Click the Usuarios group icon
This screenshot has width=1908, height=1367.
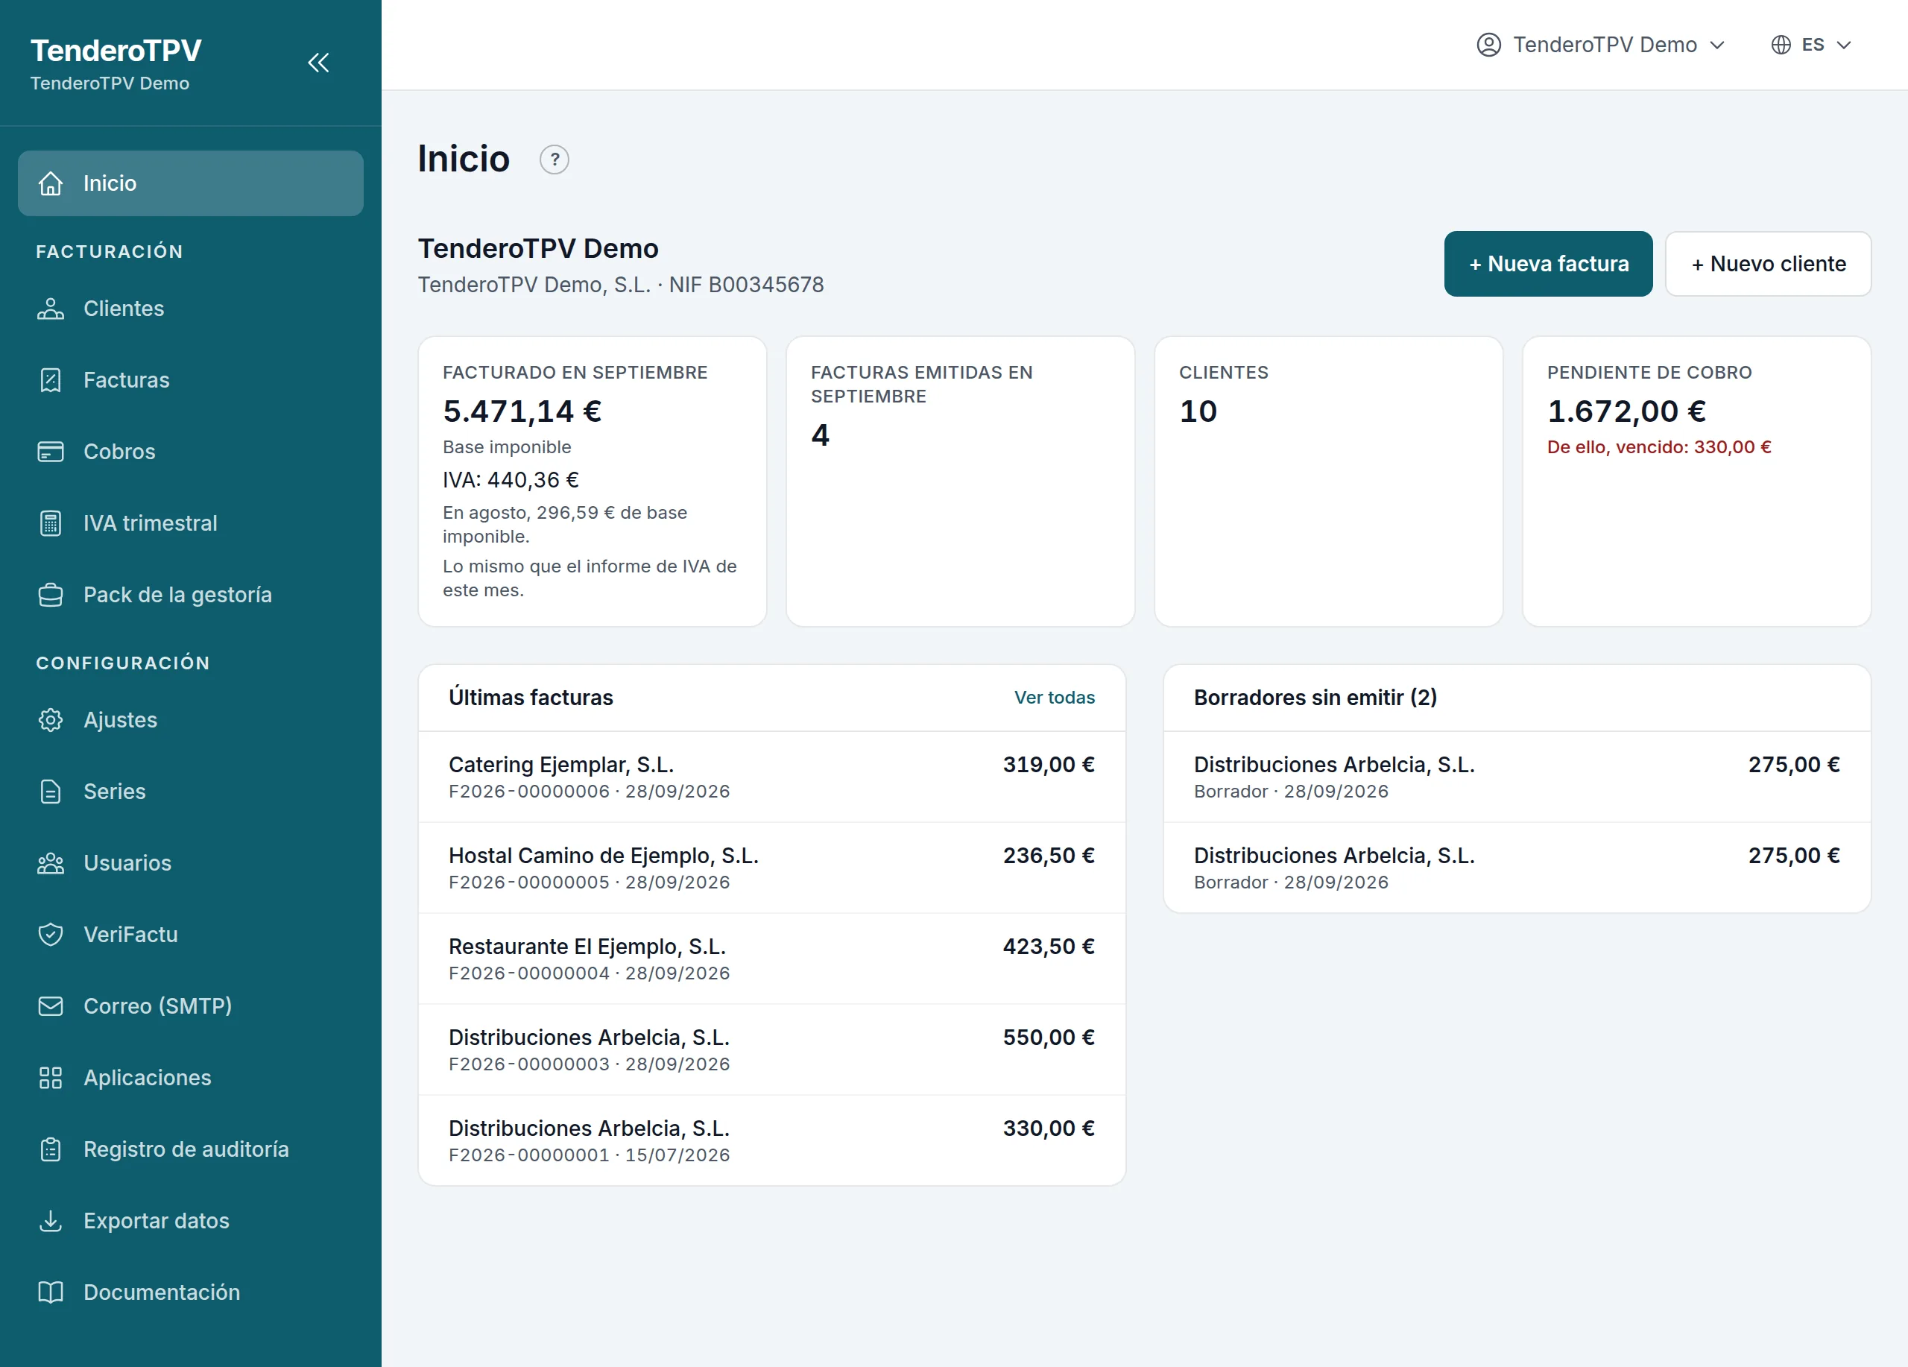point(51,863)
